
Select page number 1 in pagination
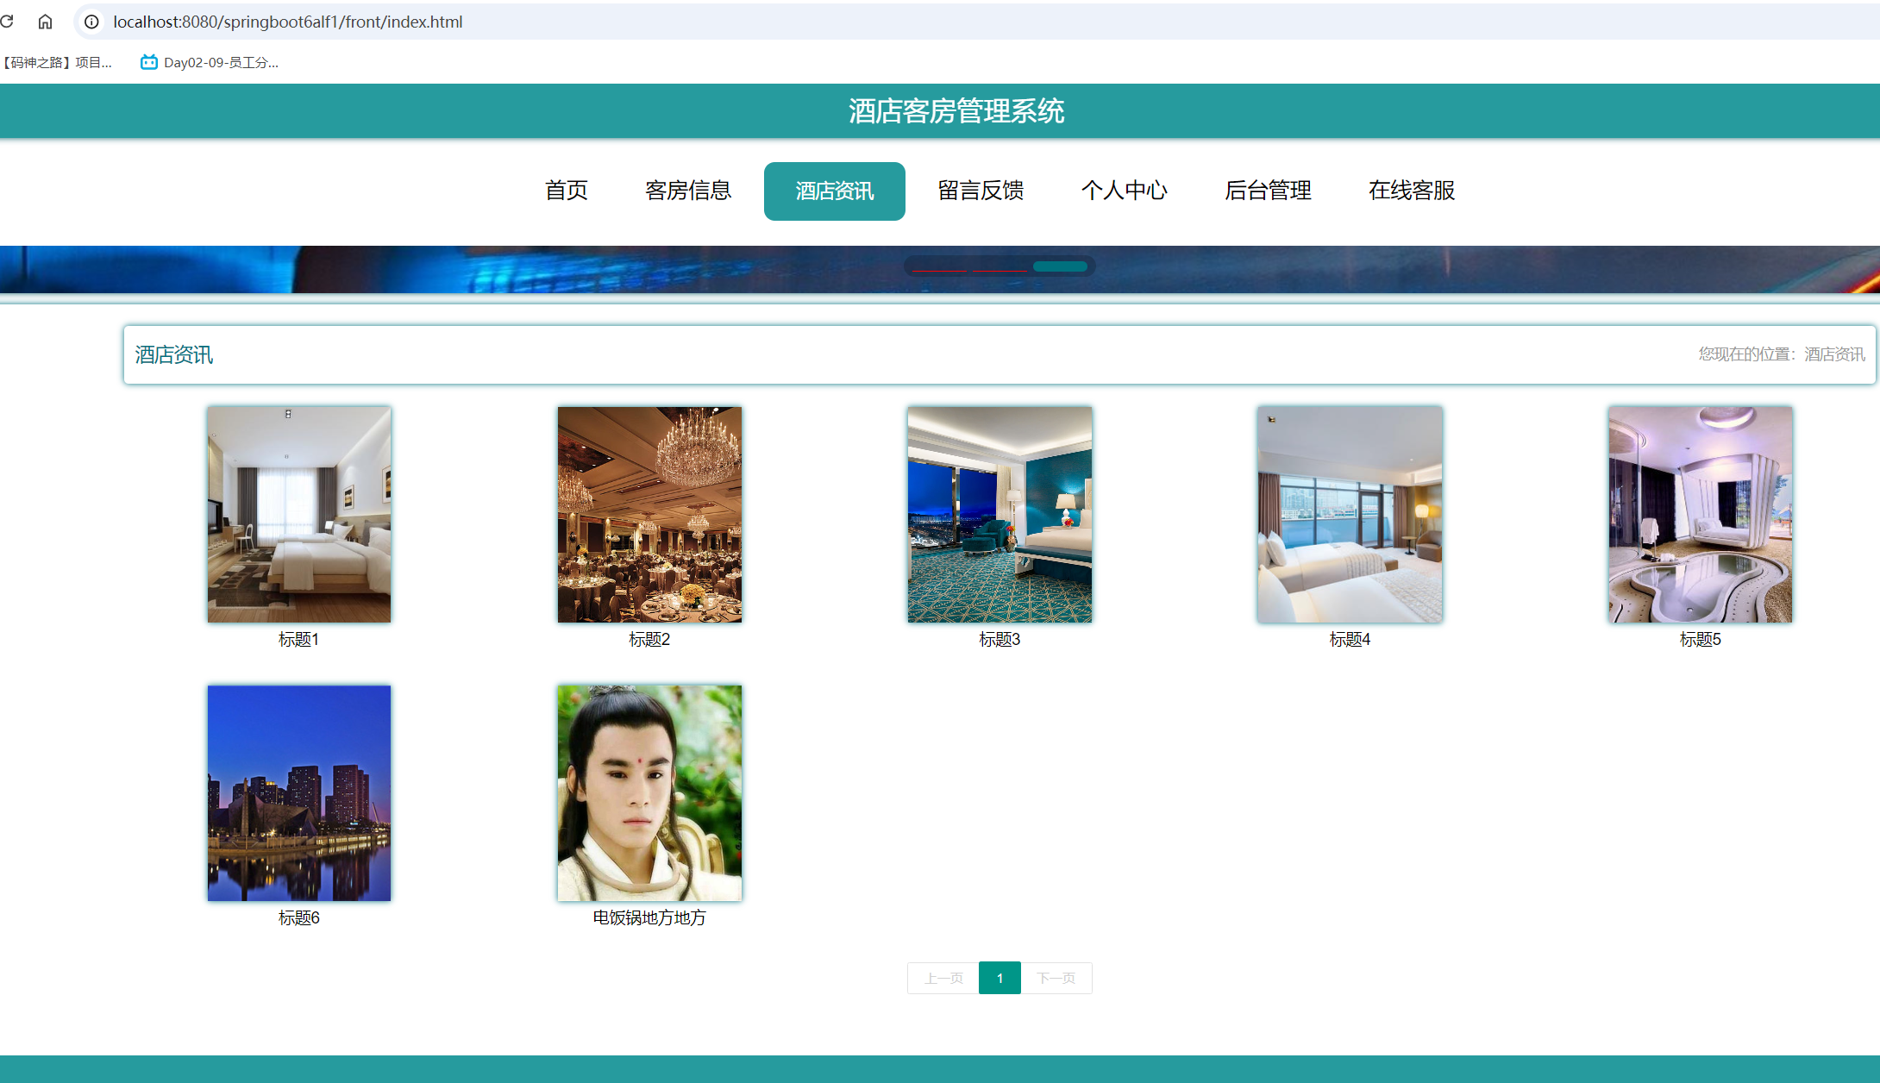1000,978
